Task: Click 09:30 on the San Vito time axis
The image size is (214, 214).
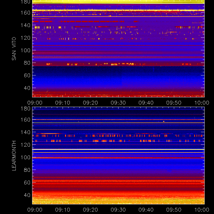Action: click(118, 103)
